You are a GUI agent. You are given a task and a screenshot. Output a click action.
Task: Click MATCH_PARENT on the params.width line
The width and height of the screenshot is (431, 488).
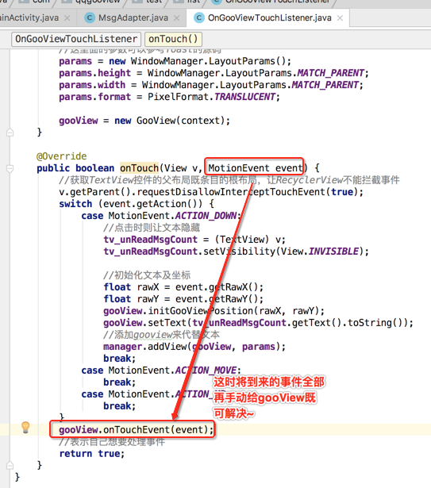(x=325, y=85)
